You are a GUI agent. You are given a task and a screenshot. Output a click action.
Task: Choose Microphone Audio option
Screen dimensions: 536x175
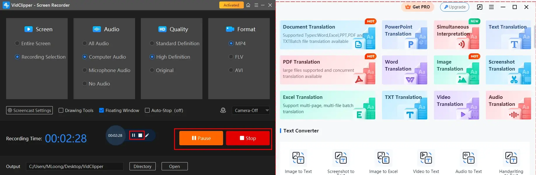(x=106, y=70)
